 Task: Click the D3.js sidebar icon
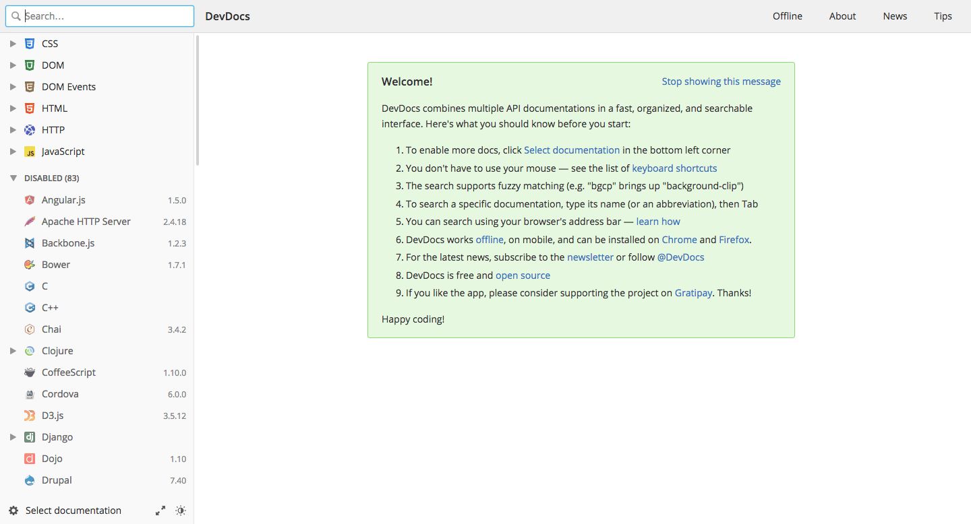(x=30, y=416)
